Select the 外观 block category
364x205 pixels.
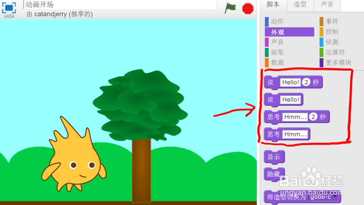289,32
